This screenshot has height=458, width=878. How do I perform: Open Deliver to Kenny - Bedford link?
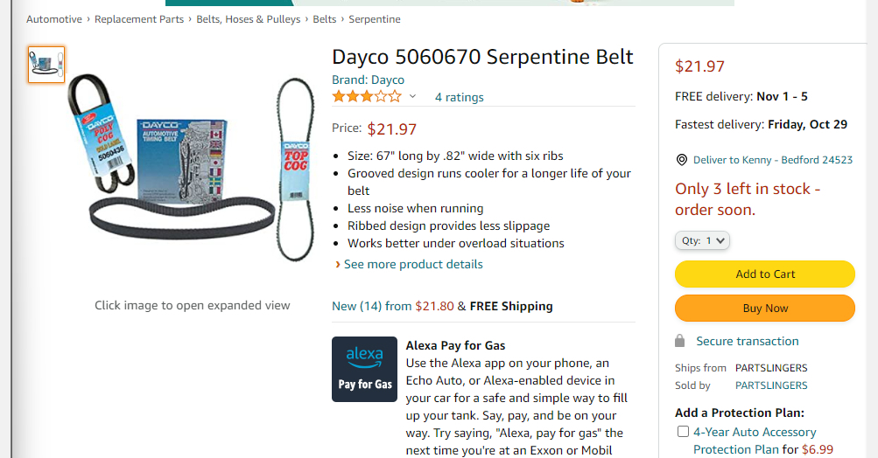(x=772, y=160)
